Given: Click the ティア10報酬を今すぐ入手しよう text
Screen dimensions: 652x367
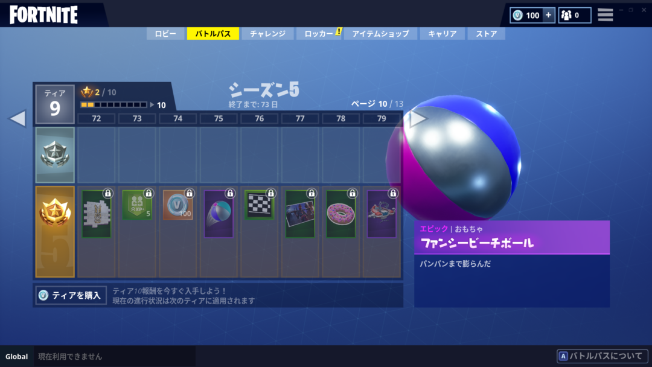Looking at the screenshot, I should click(170, 291).
